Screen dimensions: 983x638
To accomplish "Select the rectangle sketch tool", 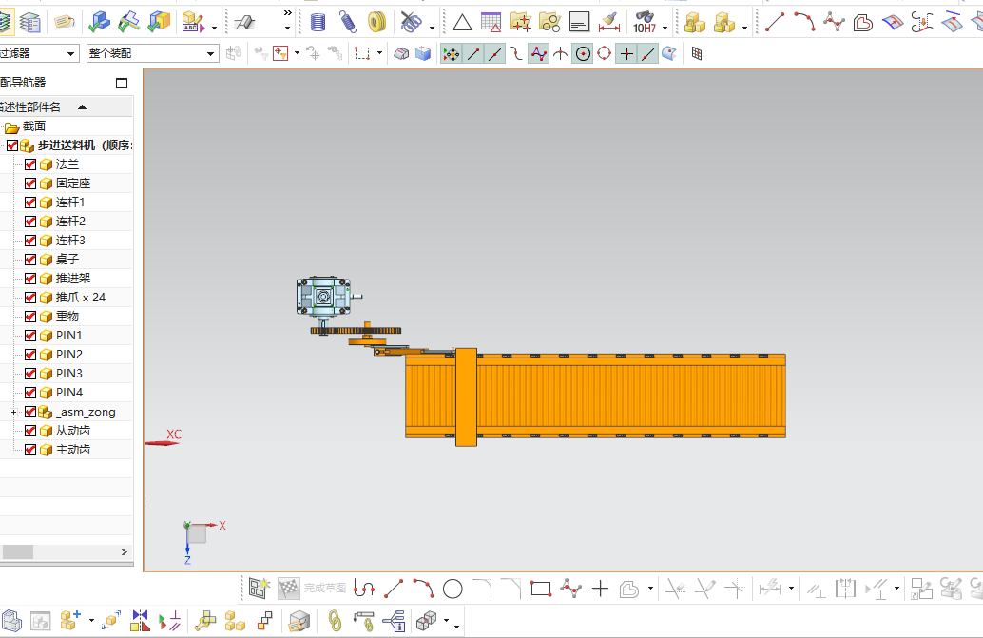I will tap(540, 589).
